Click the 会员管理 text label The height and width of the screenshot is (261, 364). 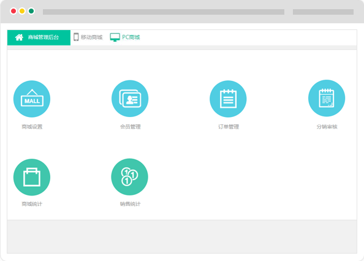tap(131, 127)
